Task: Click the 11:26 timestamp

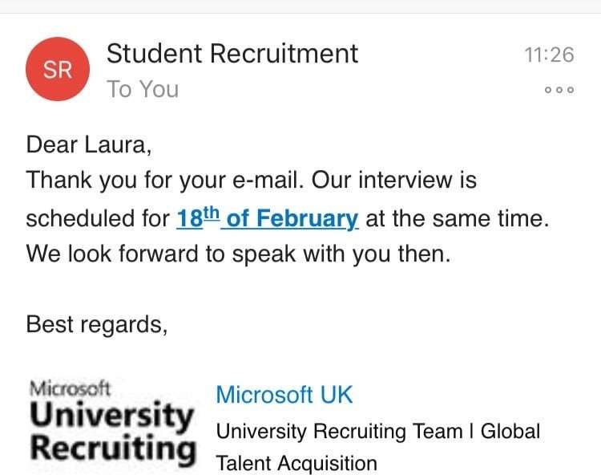Action: coord(549,55)
